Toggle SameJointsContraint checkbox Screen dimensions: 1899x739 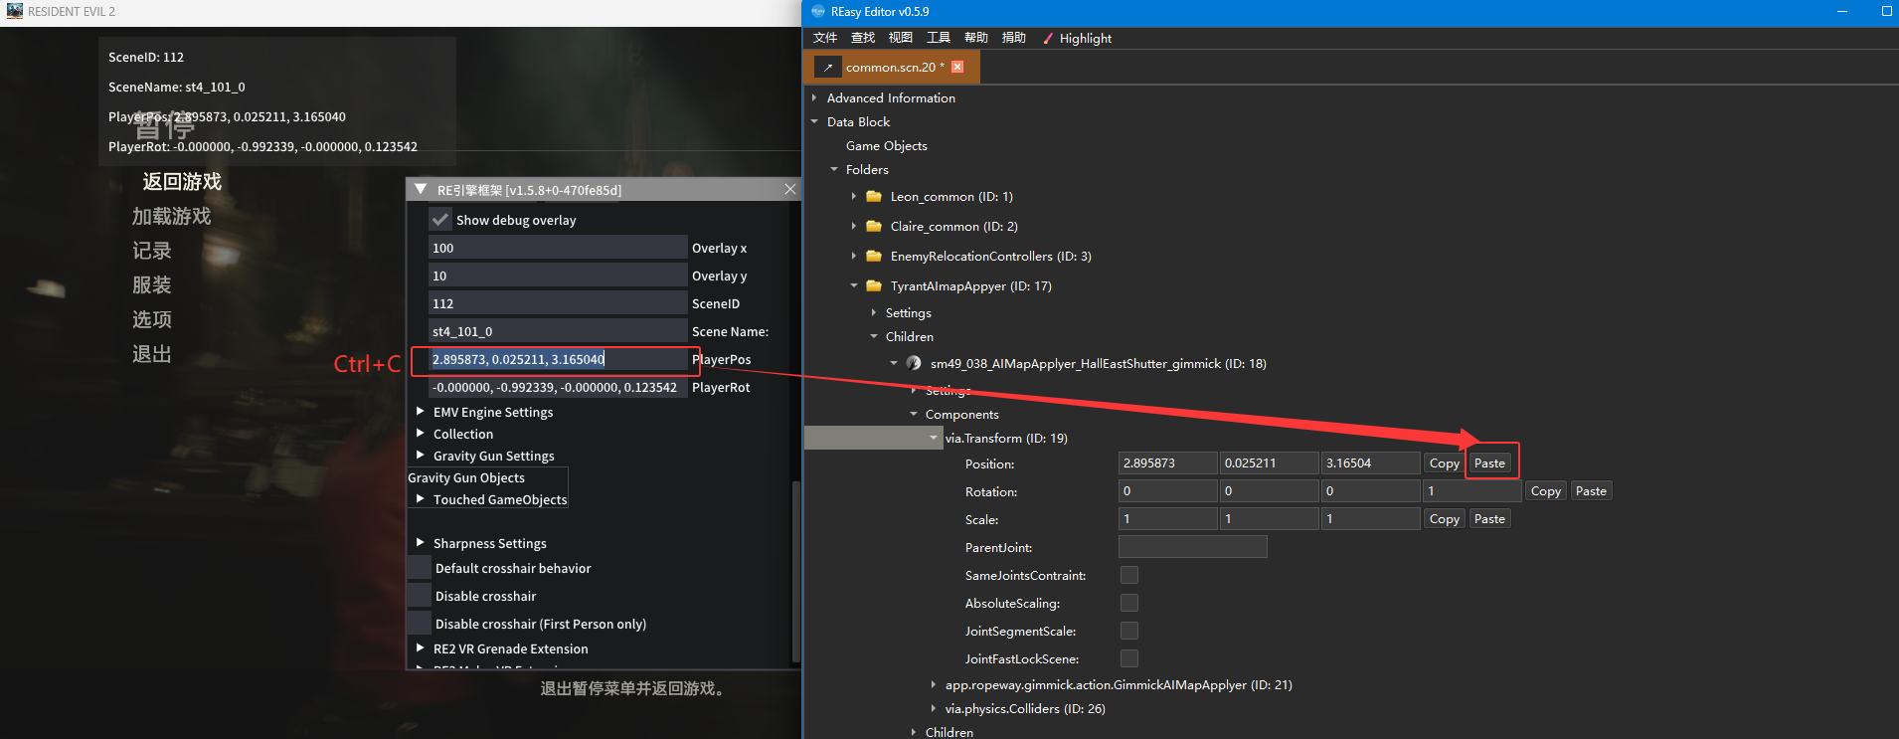click(x=1129, y=575)
